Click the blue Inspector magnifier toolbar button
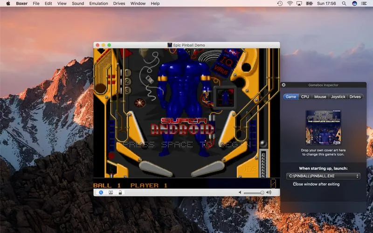This screenshot has width=373, height=233. pyautogui.click(x=101, y=192)
